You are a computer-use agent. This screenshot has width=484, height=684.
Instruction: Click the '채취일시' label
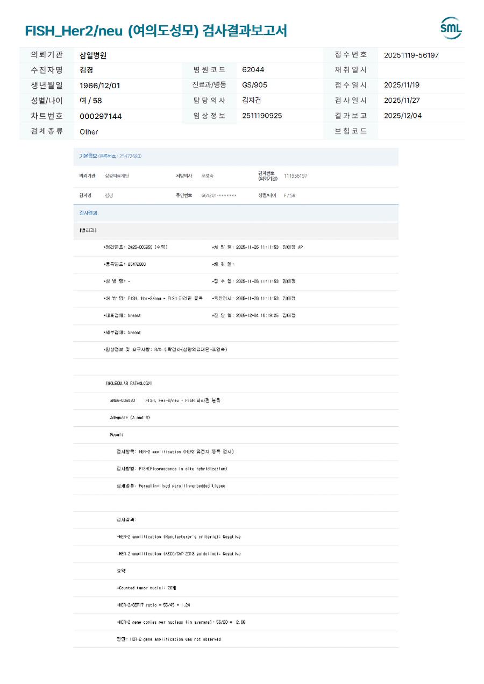(351, 70)
